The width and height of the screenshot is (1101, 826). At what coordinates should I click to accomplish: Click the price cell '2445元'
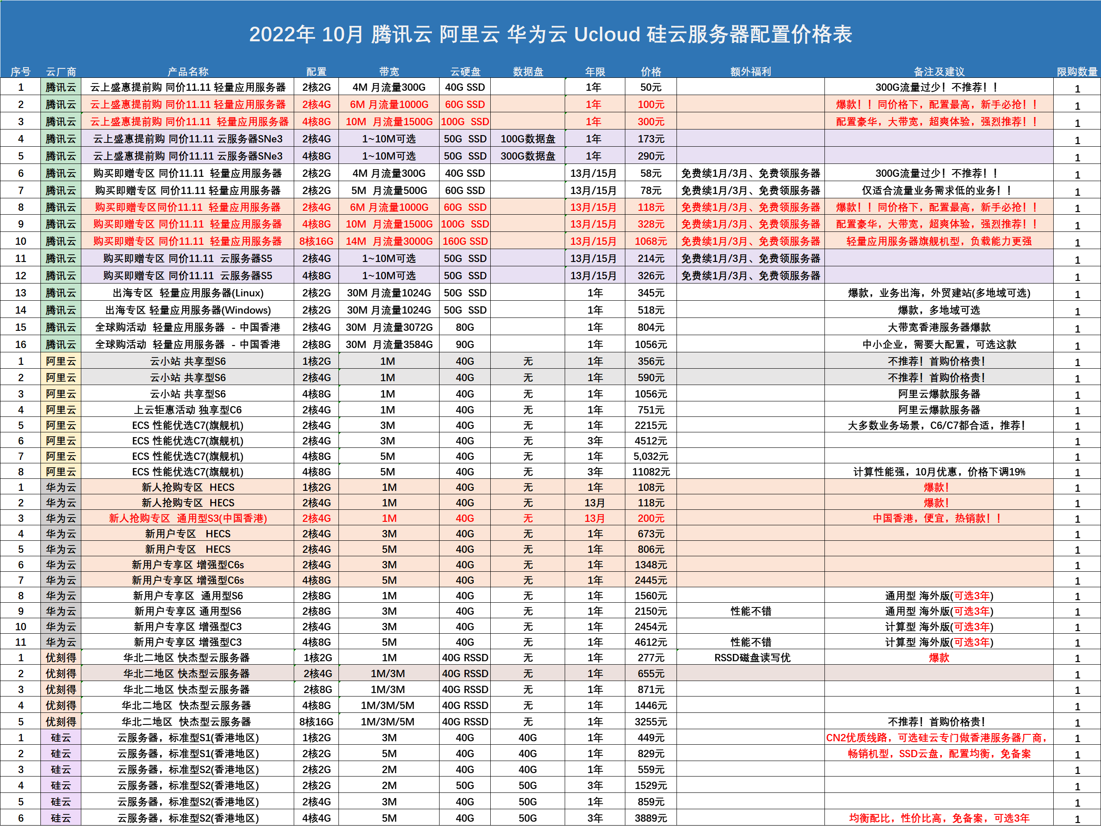(651, 580)
